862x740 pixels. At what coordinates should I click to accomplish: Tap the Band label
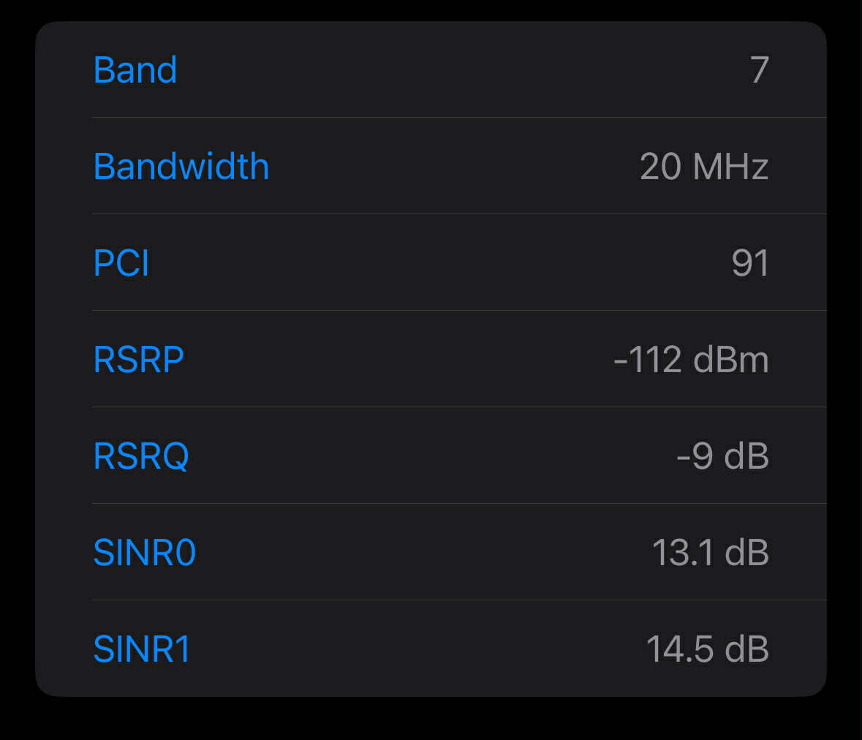pyautogui.click(x=135, y=70)
